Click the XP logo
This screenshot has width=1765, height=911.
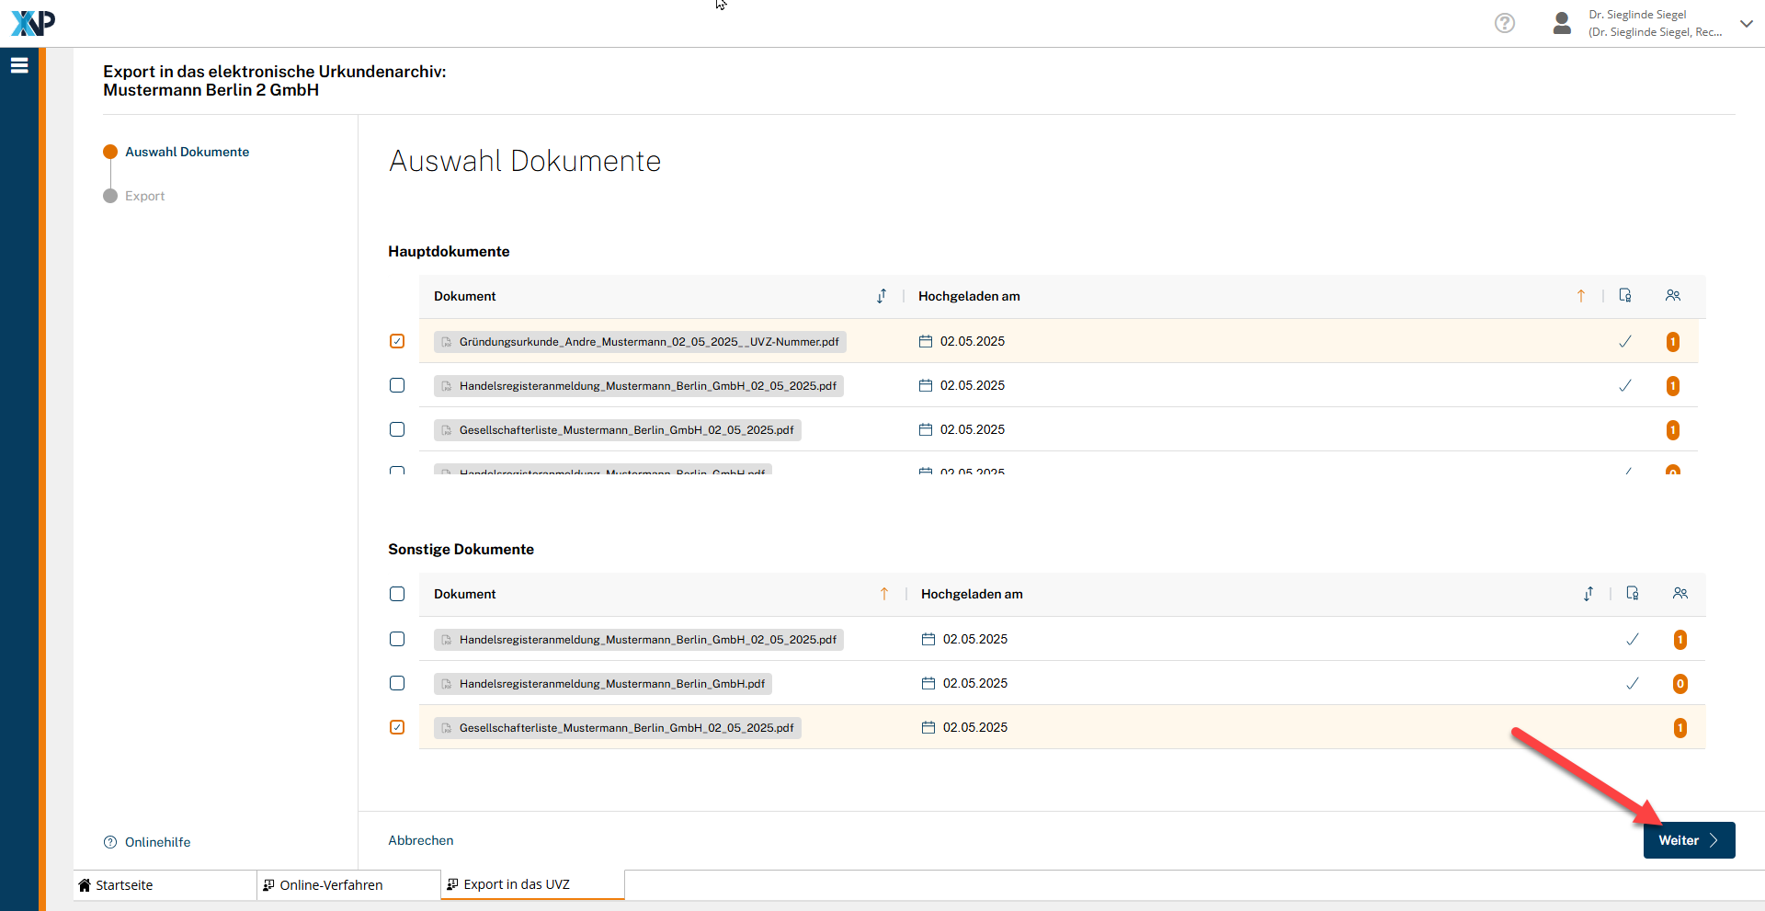coord(33,23)
